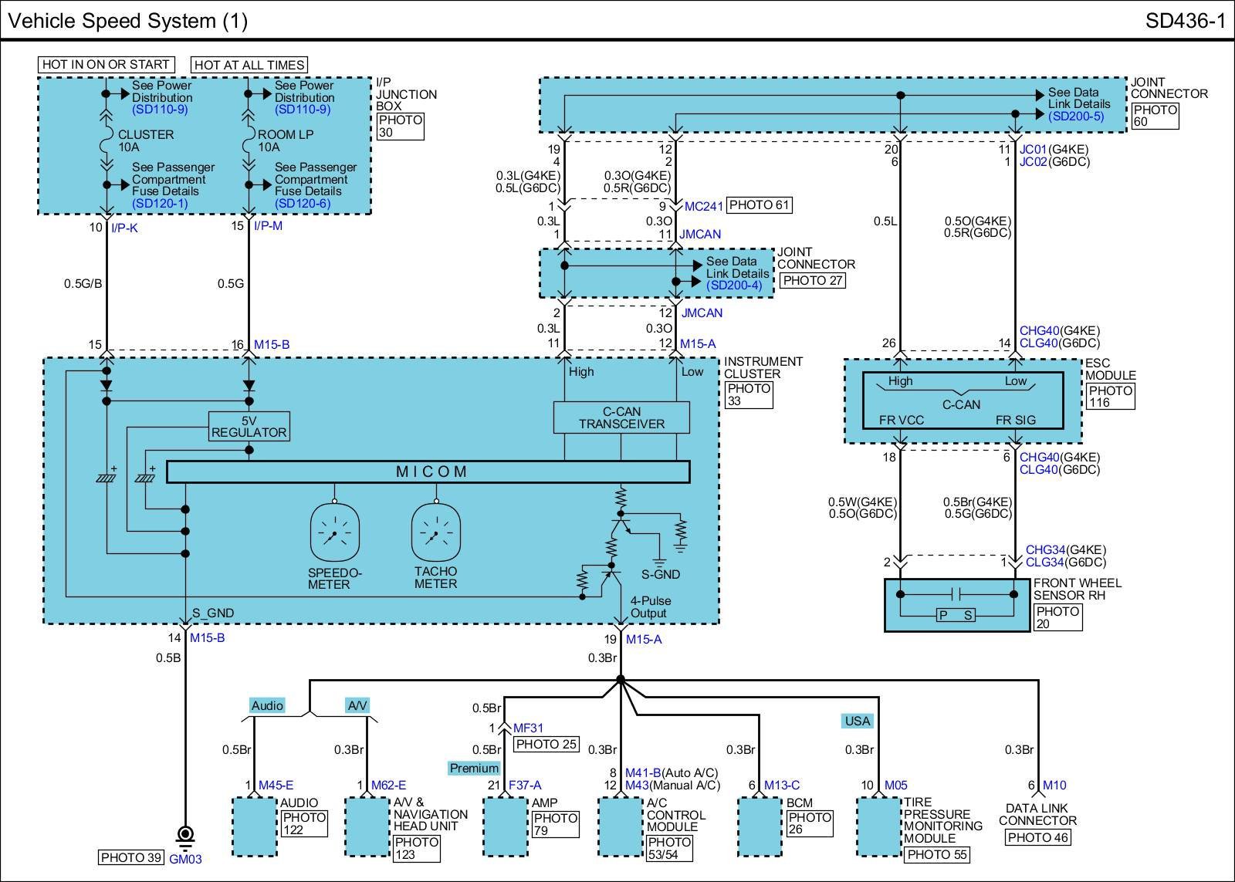The width and height of the screenshot is (1235, 882).
Task: Select the Premium highlighted option tag
Action: [x=474, y=768]
